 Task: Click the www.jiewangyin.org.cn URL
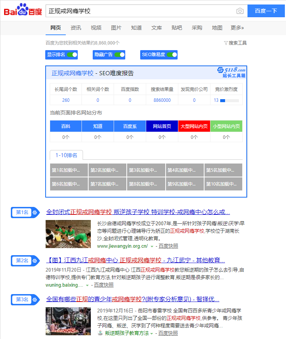[123, 246]
